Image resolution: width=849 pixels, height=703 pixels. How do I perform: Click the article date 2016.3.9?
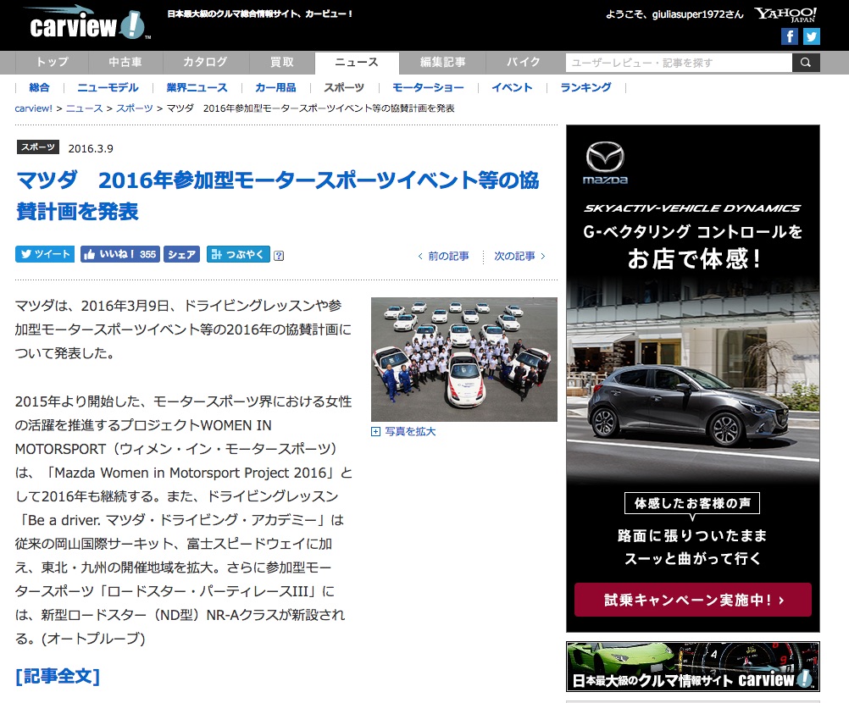coord(91,148)
